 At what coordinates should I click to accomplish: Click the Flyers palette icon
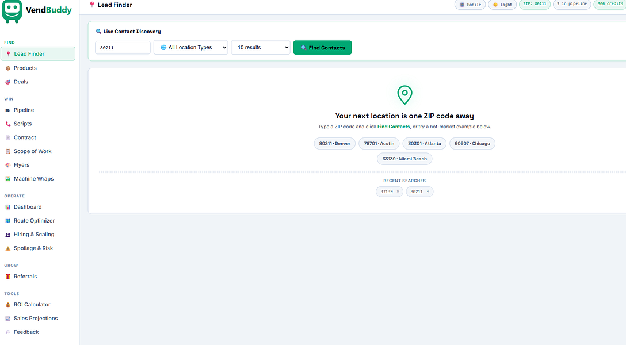8,165
